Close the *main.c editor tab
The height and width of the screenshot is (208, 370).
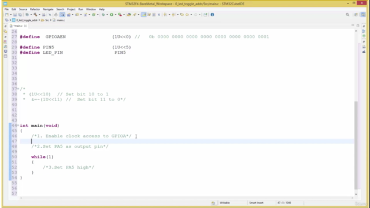[25, 26]
